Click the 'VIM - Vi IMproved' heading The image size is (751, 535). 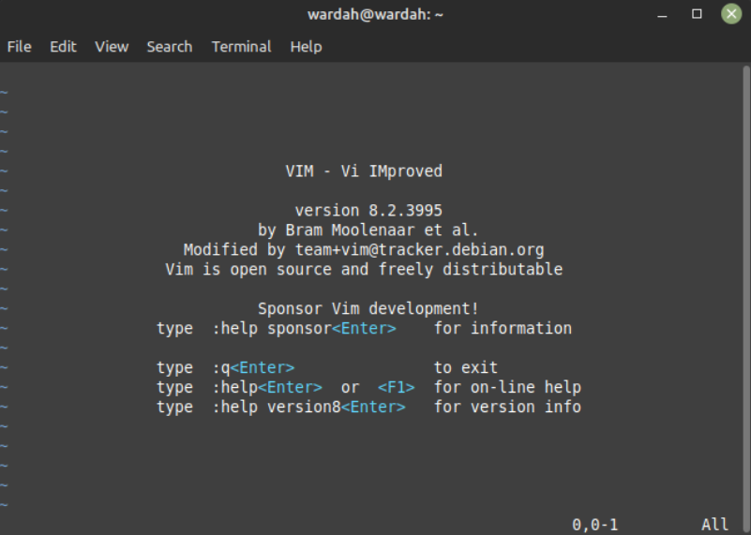click(x=364, y=171)
